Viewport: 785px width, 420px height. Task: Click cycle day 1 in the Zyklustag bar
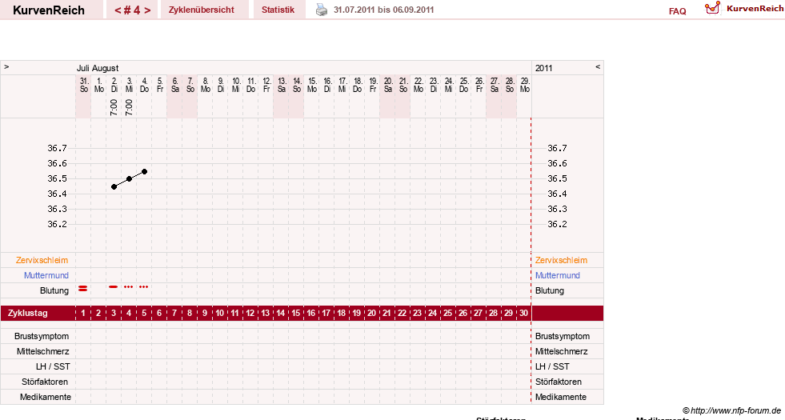click(83, 314)
